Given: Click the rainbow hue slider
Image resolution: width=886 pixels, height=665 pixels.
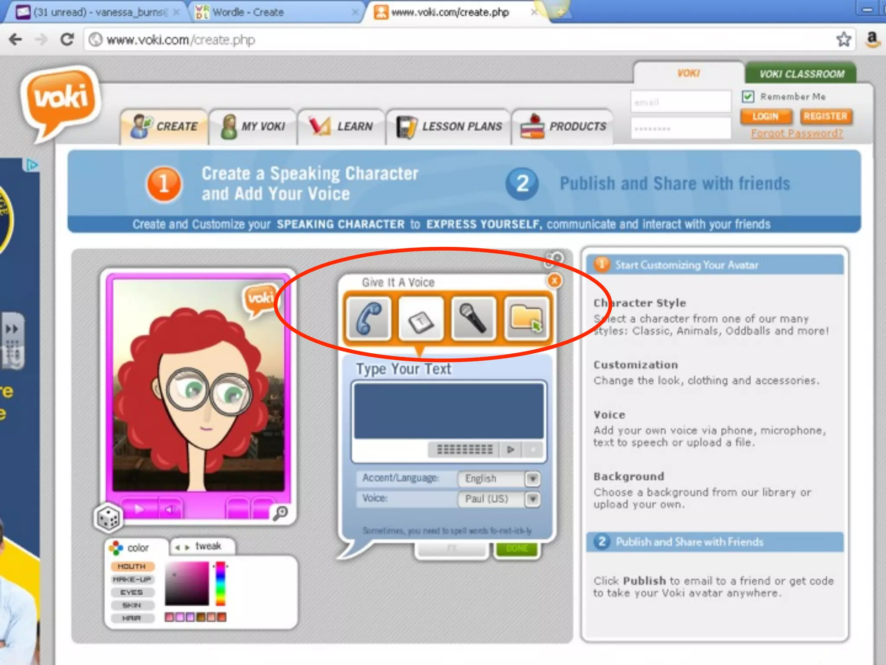Looking at the screenshot, I should pyautogui.click(x=221, y=584).
